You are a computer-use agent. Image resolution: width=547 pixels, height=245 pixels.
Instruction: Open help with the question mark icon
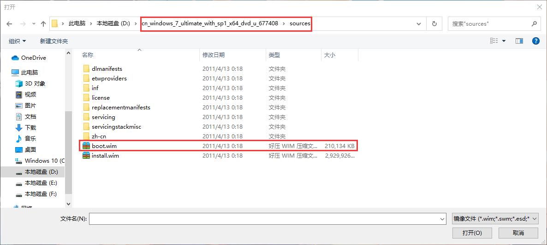(536, 41)
